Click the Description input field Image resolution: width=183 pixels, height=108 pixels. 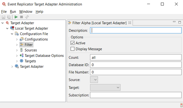[x=136, y=30]
